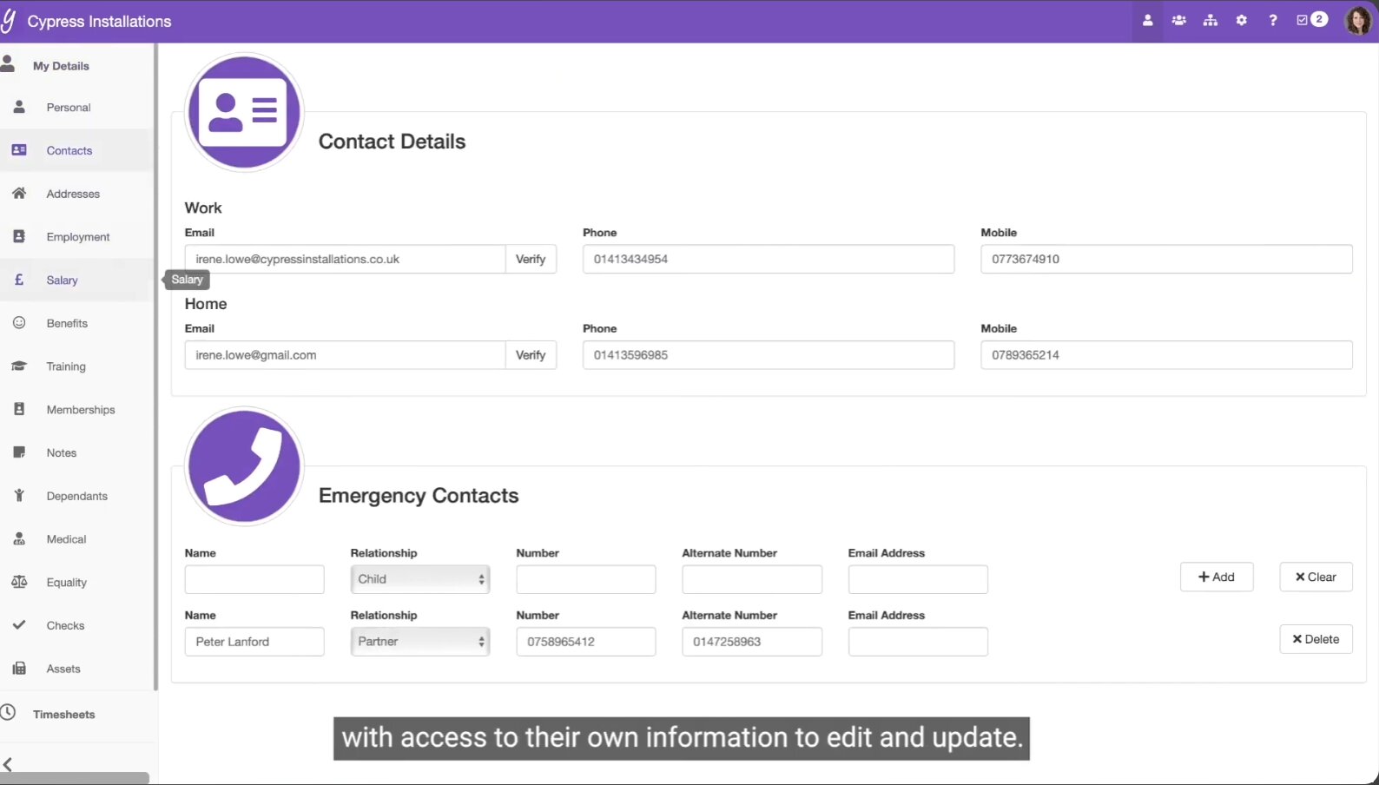The image size is (1379, 785).
Task: Open the help question mark icon
Action: 1273,20
